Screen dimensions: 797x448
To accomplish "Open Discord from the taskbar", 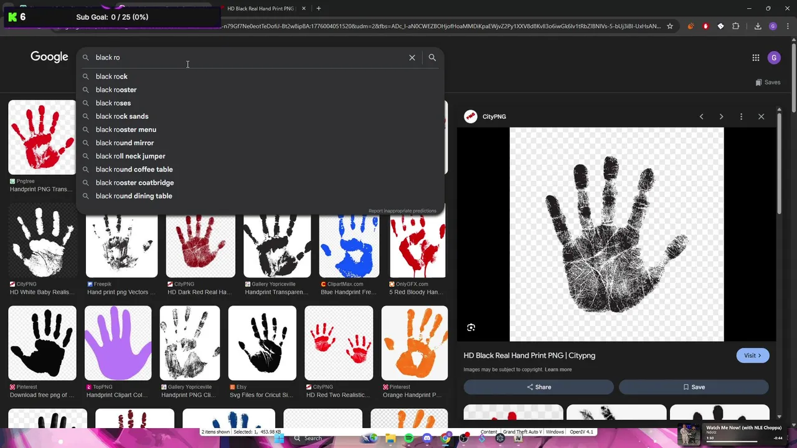I will [x=427, y=438].
